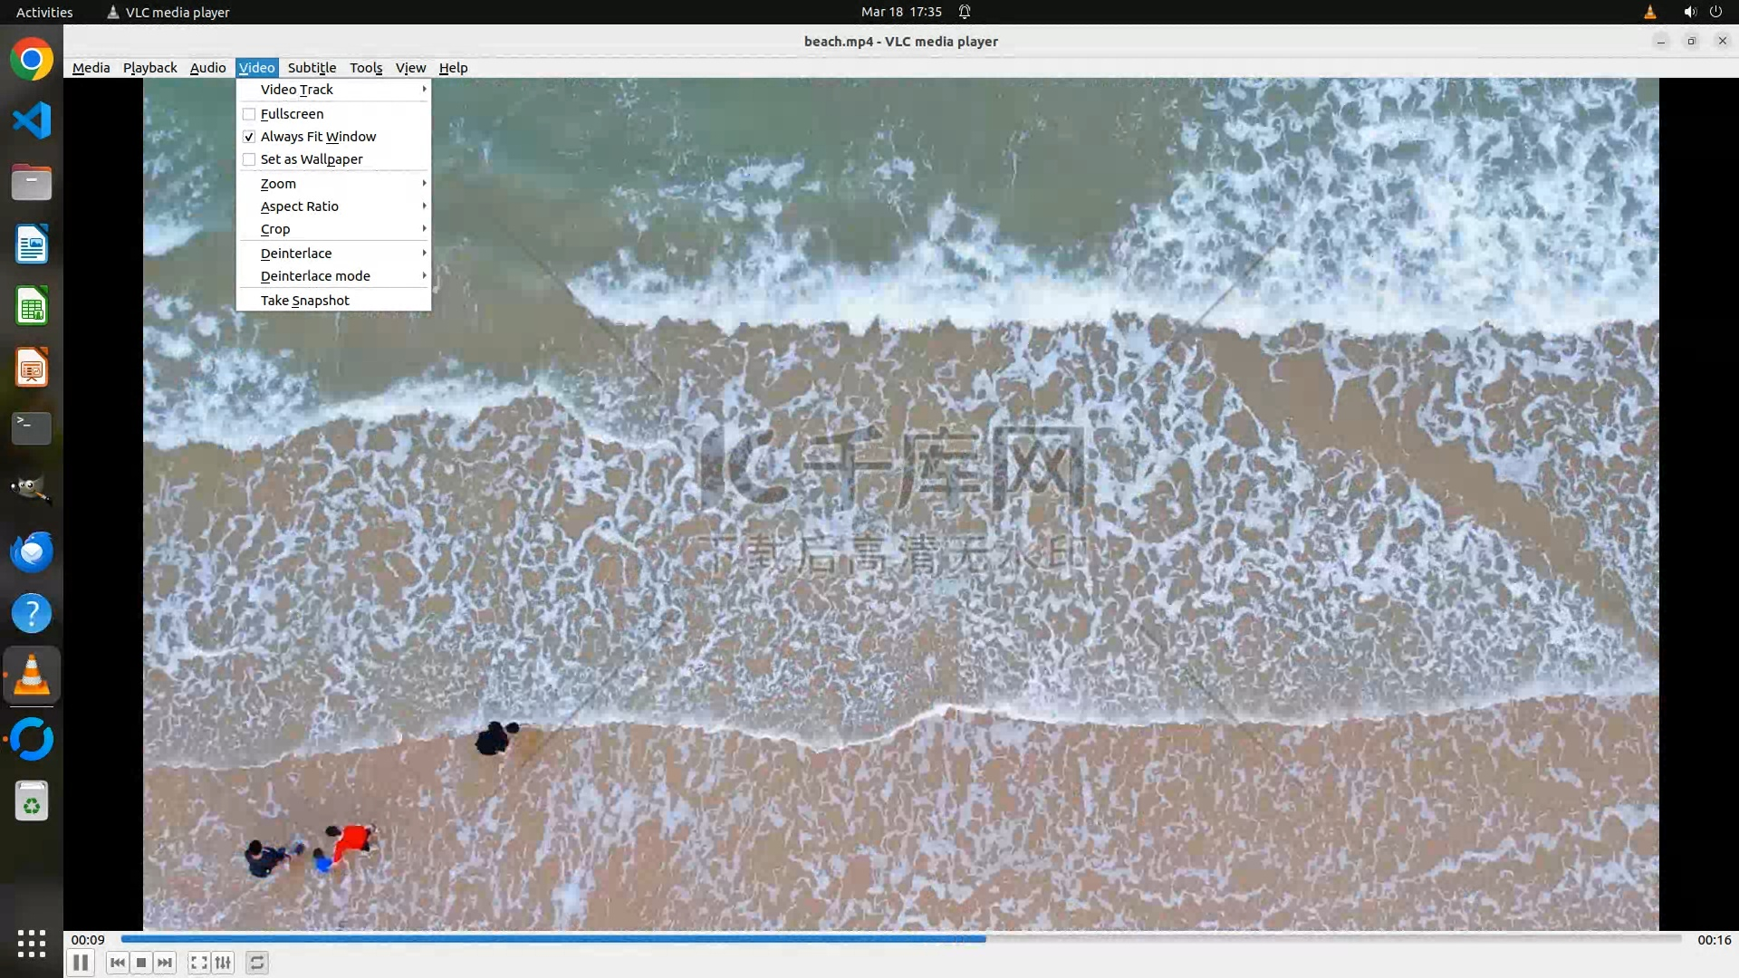The image size is (1739, 978).
Task: Toggle loop playback mode icon
Action: tap(257, 963)
